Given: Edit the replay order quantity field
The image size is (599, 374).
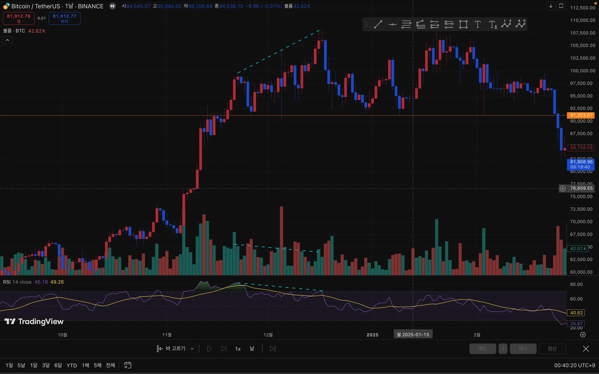Looking at the screenshot, I should pos(503,349).
